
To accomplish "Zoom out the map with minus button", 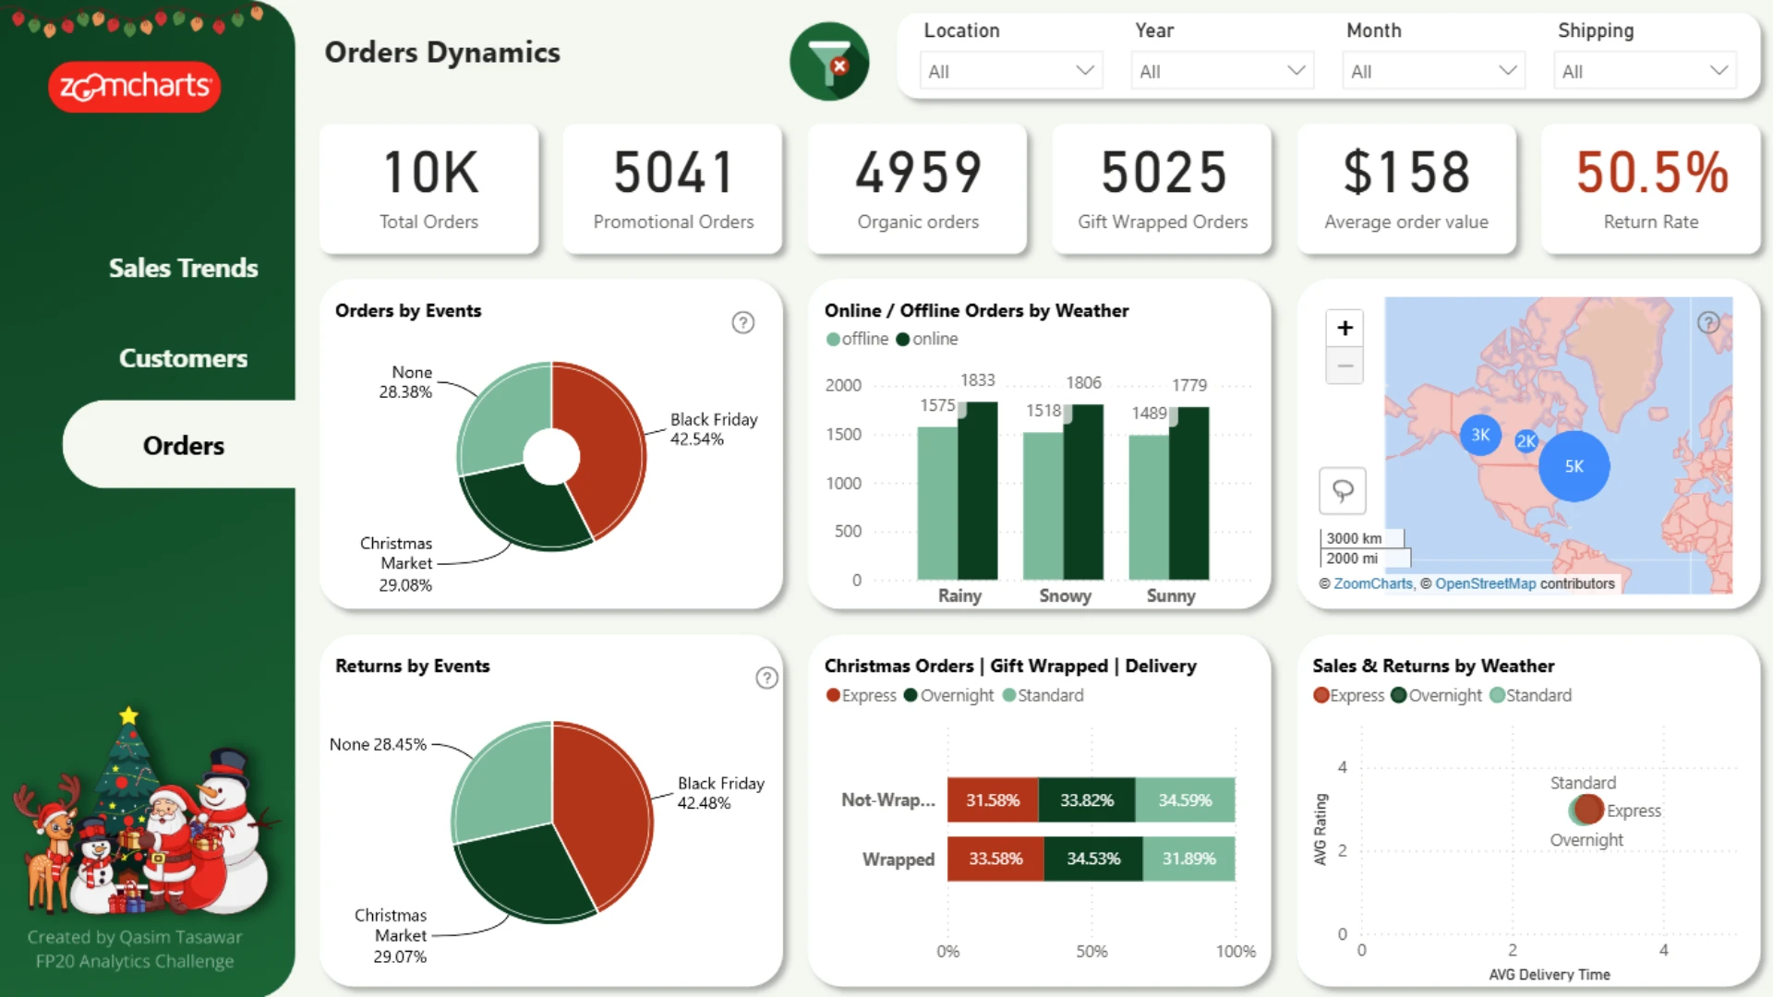I will coord(1345,366).
